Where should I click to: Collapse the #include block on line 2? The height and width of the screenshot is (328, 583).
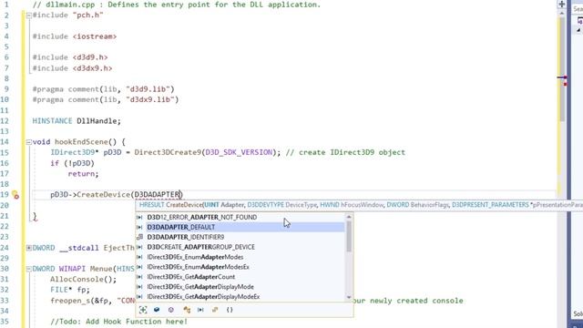point(29,15)
